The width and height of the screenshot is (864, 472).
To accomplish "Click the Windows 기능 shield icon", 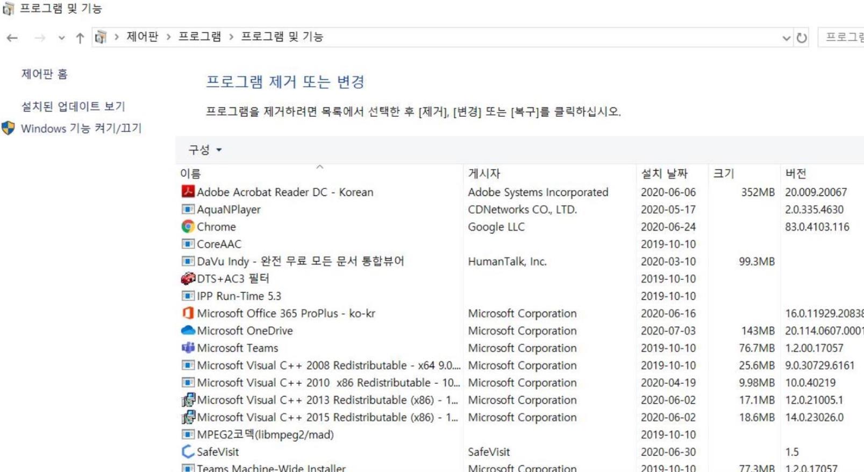I will click(x=8, y=128).
